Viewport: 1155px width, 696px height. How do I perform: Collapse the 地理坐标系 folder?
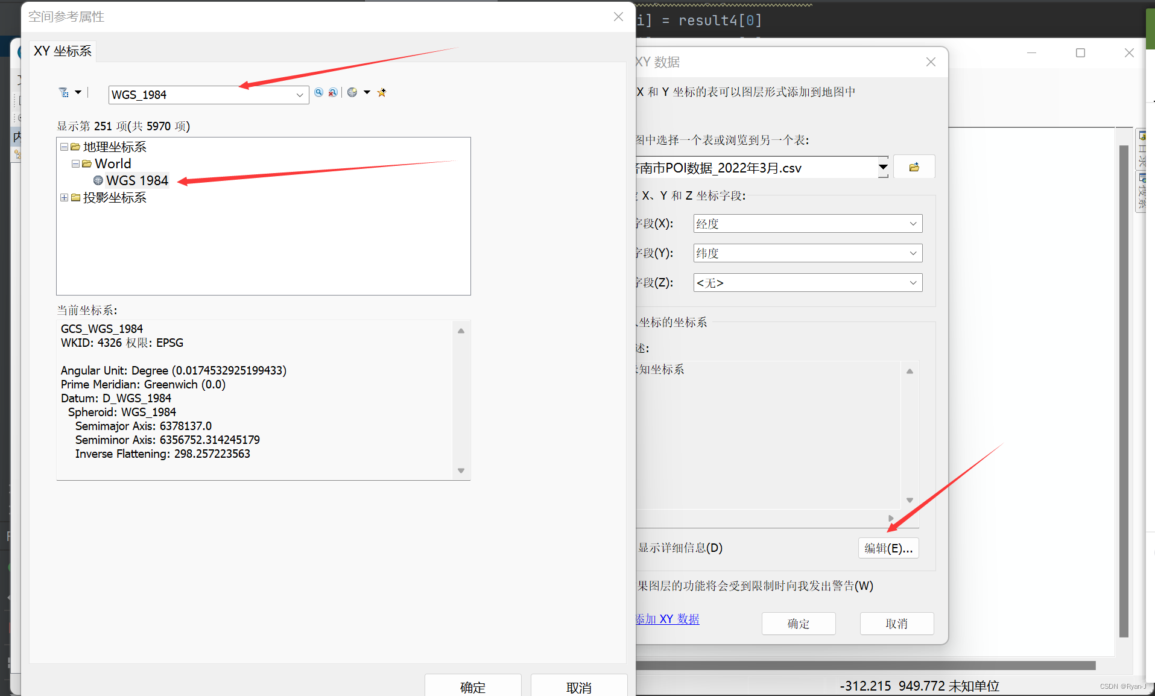pos(64,147)
